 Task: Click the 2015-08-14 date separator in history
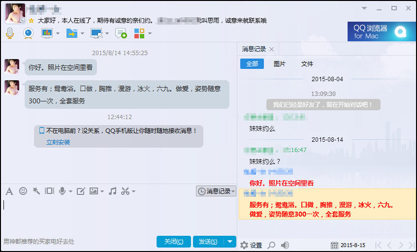click(x=327, y=140)
